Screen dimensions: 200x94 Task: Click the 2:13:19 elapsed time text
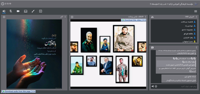pyautogui.click(x=8, y=4)
